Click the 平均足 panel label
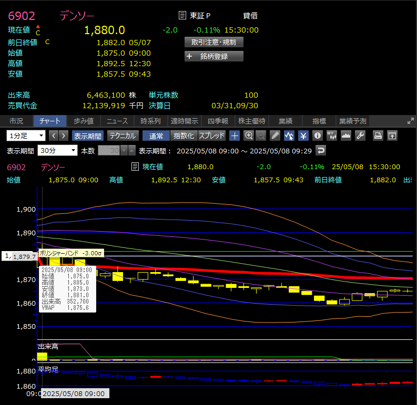 coord(48,369)
